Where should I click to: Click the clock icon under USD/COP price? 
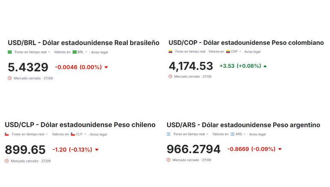170,76
